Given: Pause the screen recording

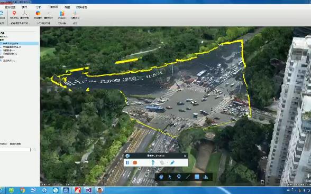Looking at the screenshot, I should point(127,162).
